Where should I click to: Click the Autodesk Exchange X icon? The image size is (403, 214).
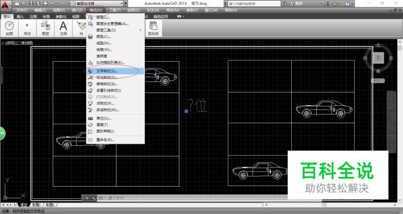(x=327, y=3)
